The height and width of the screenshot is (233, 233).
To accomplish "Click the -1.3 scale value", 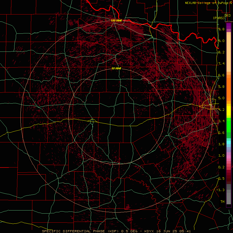I will click(x=220, y=190).
